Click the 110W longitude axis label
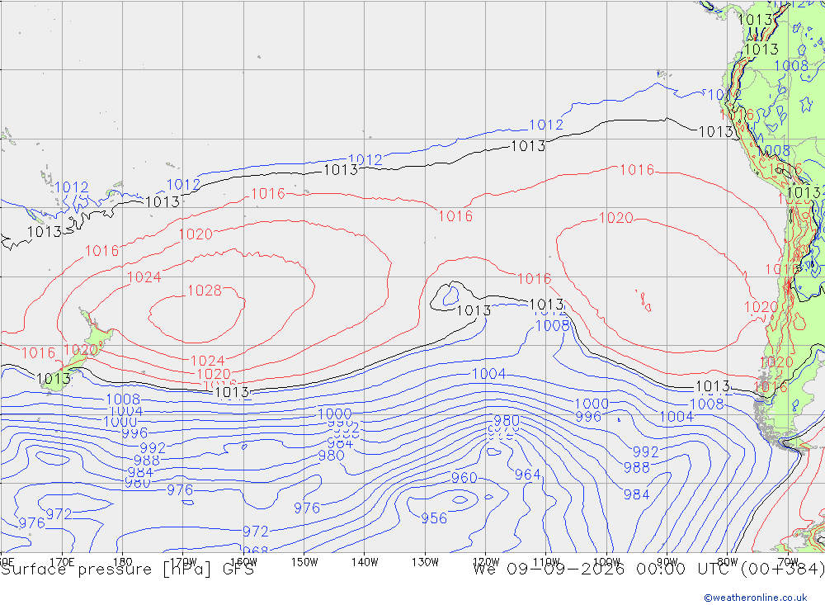 546,562
